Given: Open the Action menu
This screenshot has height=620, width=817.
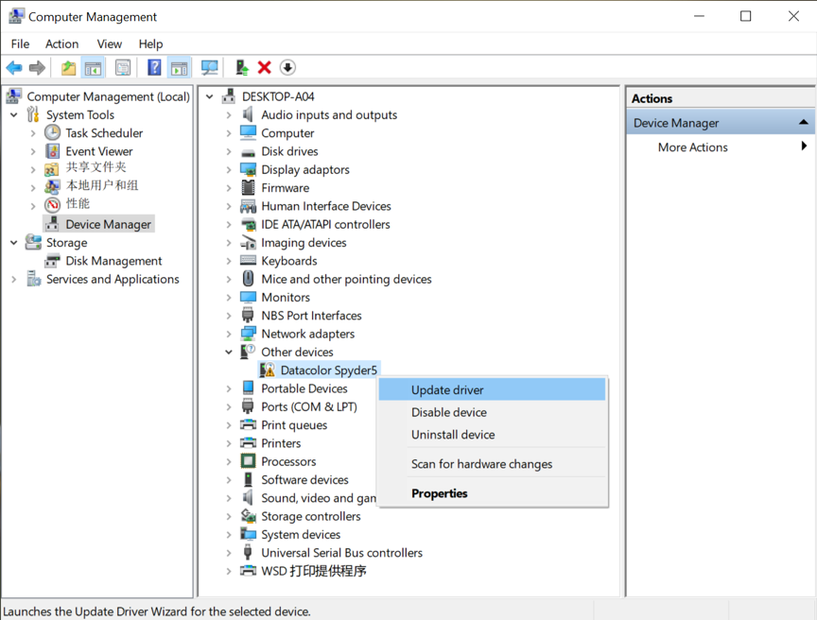Looking at the screenshot, I should pyautogui.click(x=62, y=43).
